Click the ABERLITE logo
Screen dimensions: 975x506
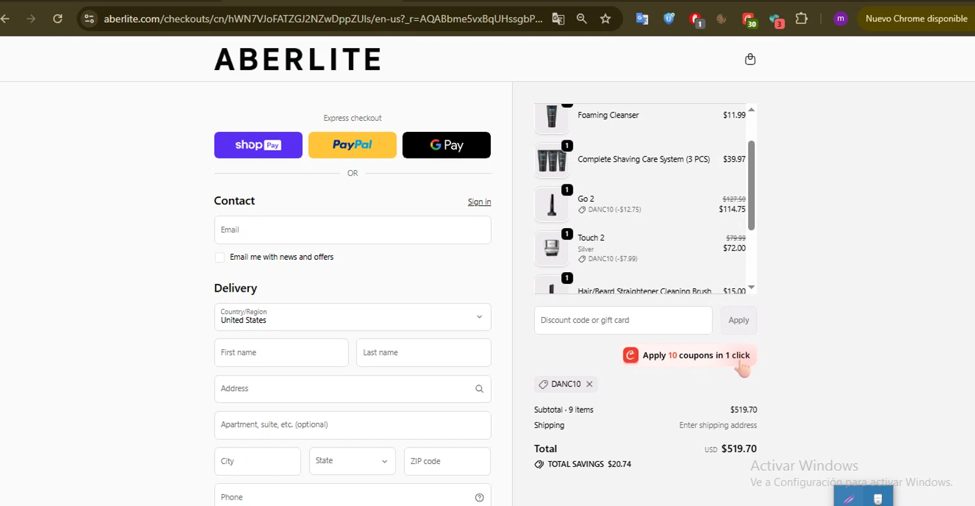tap(298, 59)
